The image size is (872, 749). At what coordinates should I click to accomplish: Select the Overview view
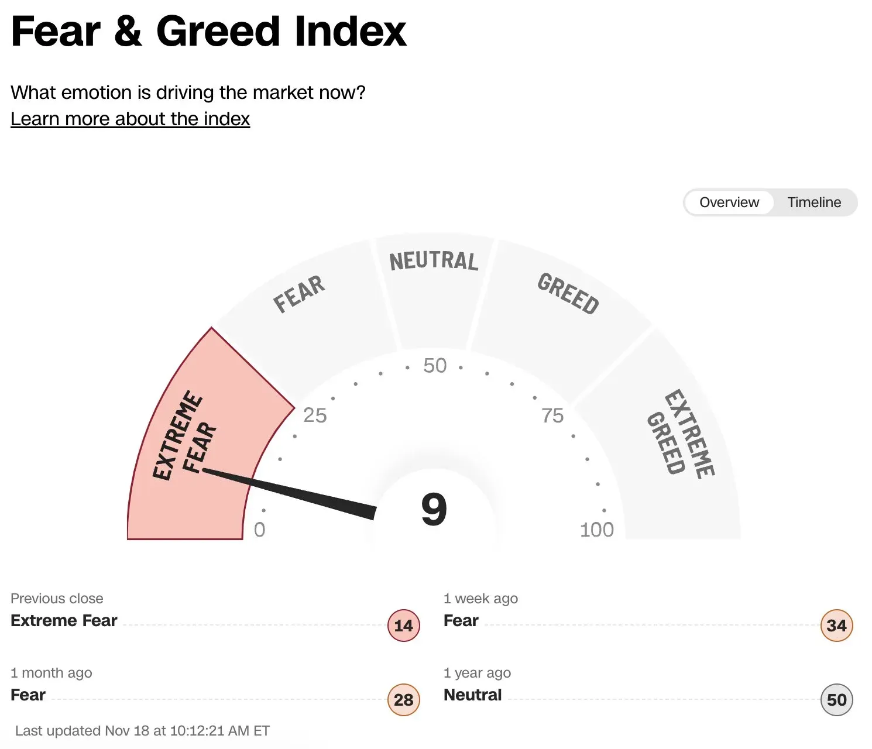pyautogui.click(x=729, y=202)
